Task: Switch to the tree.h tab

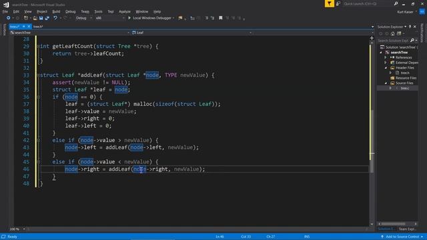Action: (x=38, y=27)
